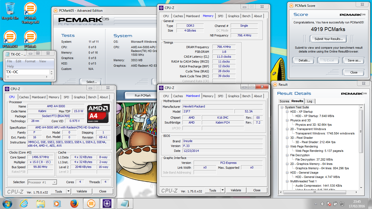Open Tools dropdown arrow in CPU-Z Mainboard window
This screenshot has width=372, height=209.
[x=222, y=190]
